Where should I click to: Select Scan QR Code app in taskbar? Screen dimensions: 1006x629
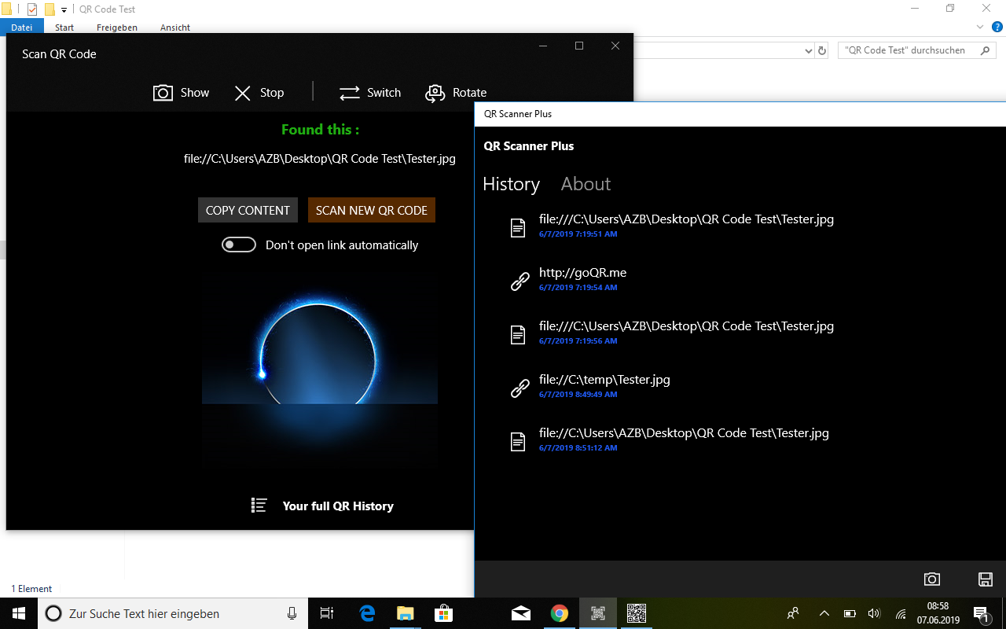[x=598, y=613]
